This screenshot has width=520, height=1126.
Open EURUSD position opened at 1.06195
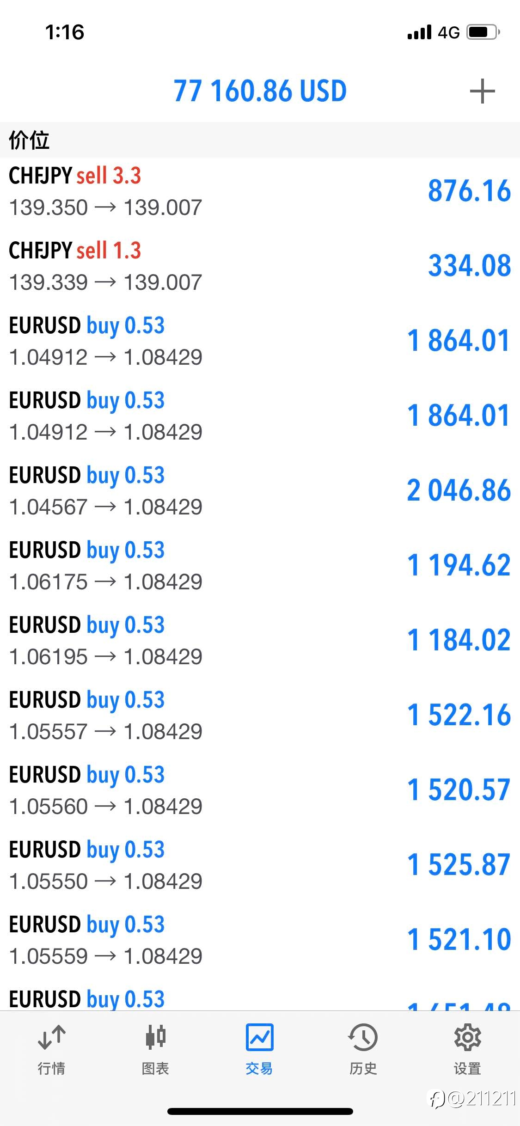click(x=260, y=640)
